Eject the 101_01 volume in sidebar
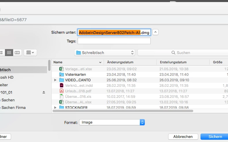Viewport: 228px width, 142px height. coord(44,92)
